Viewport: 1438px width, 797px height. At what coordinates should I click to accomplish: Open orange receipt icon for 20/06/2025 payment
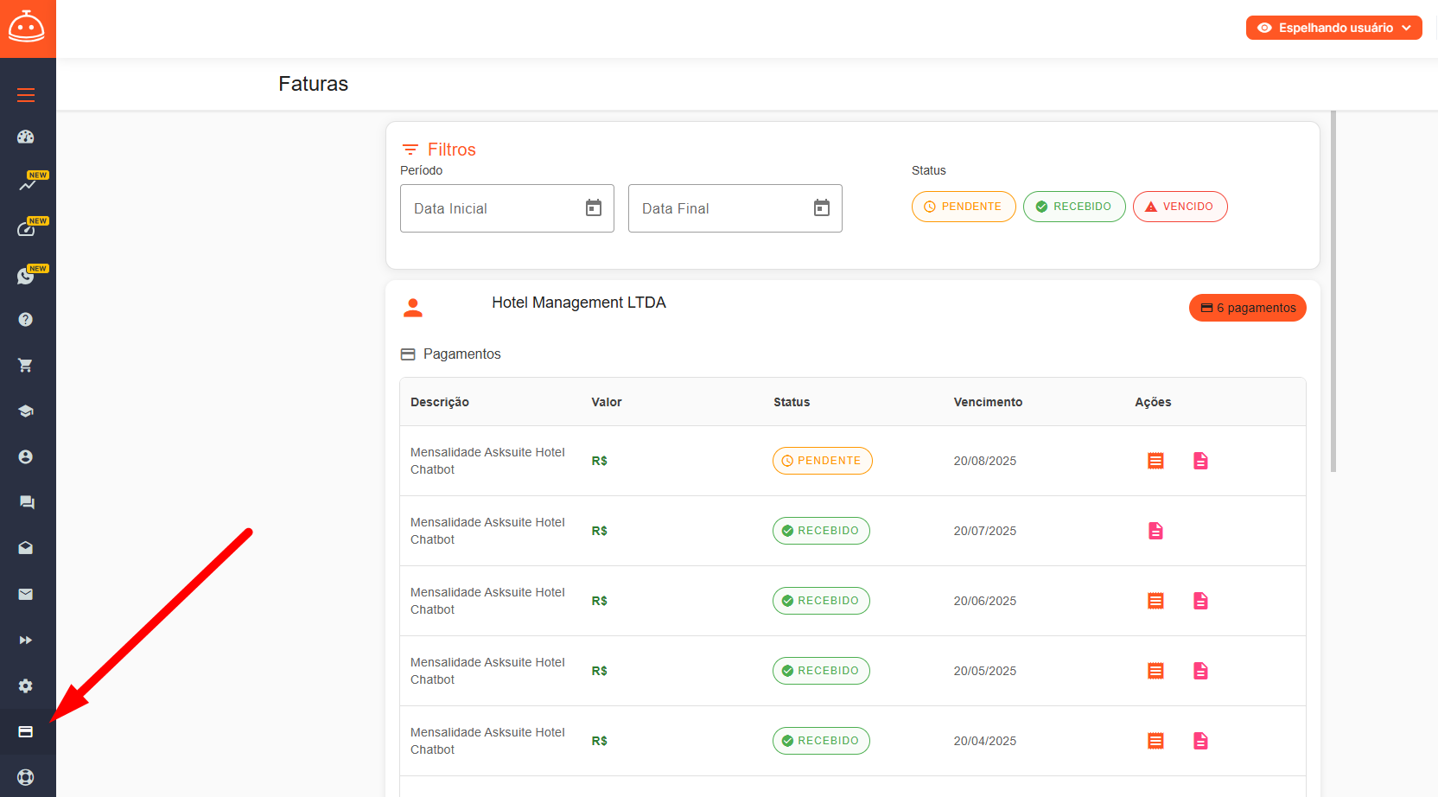pos(1155,601)
